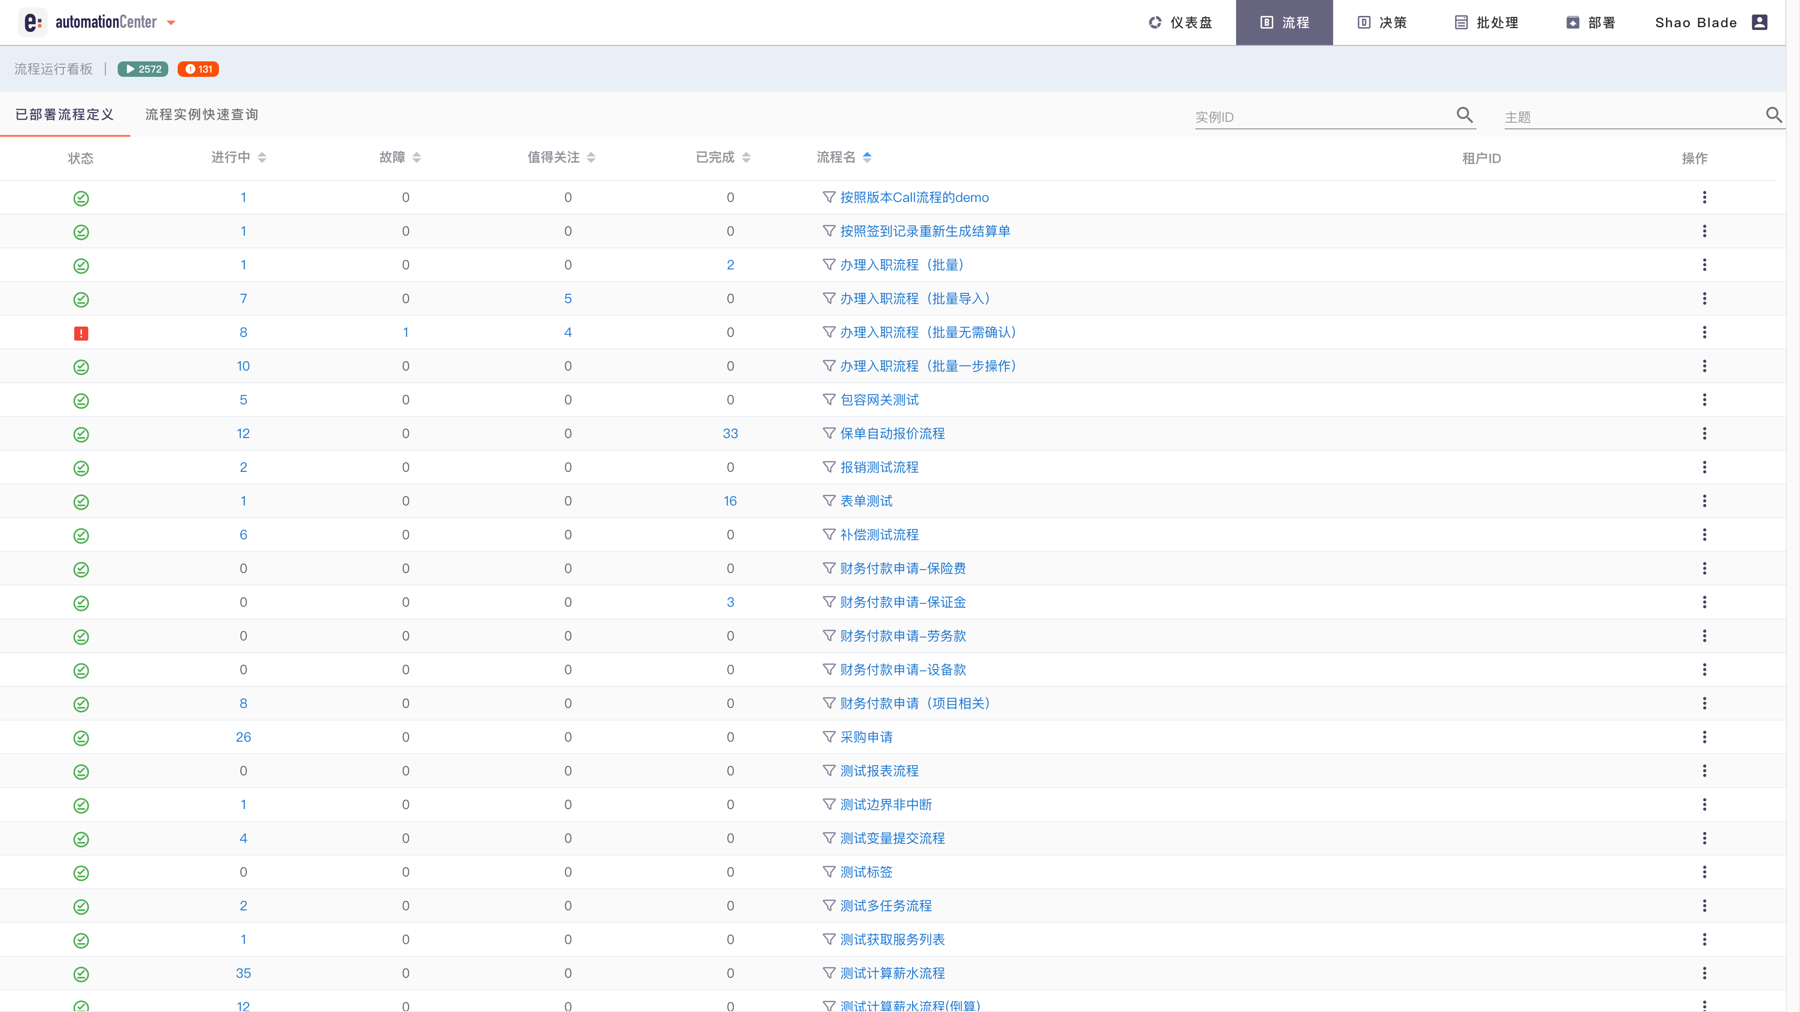Click 故障 count 1 for 办理入职流程（批量无需确认）
Viewport: 1800px width, 1012px height.
click(405, 333)
